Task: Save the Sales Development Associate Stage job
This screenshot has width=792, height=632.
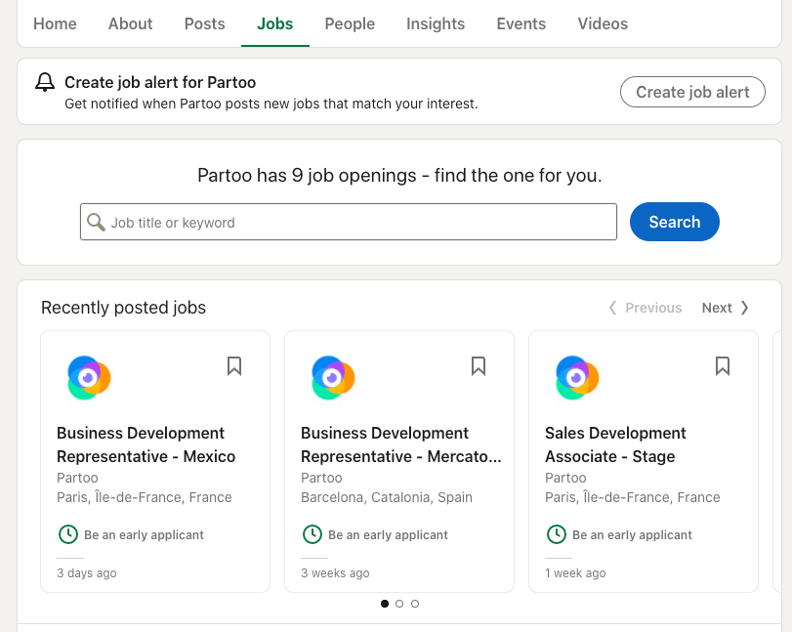Action: [x=723, y=366]
